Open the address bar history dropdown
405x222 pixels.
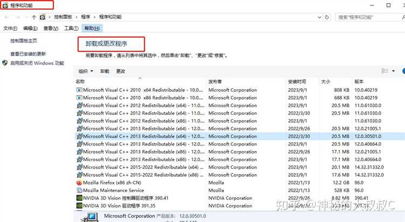[x=320, y=17]
